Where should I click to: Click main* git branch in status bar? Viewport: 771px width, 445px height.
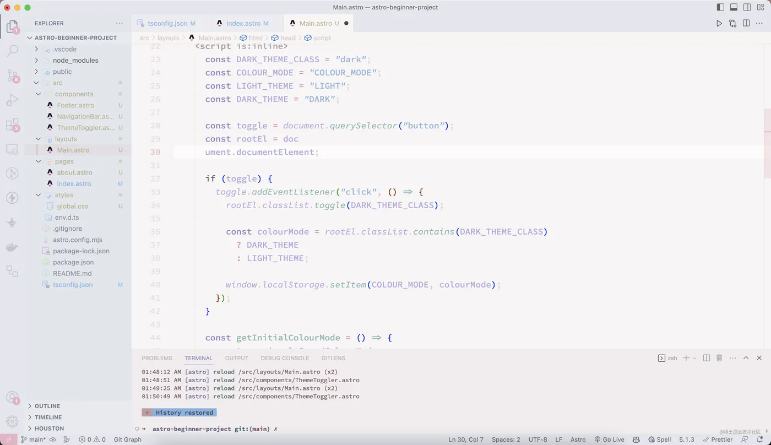pyautogui.click(x=33, y=439)
